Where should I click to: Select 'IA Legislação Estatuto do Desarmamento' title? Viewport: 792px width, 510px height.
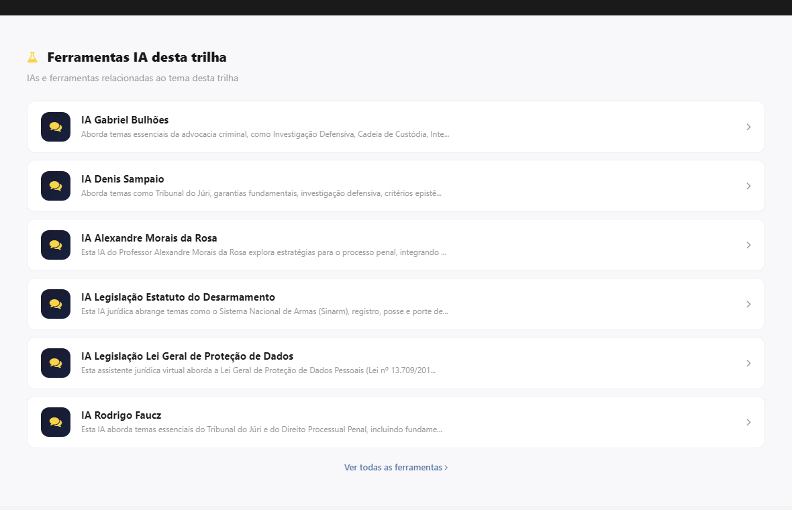[x=179, y=297]
